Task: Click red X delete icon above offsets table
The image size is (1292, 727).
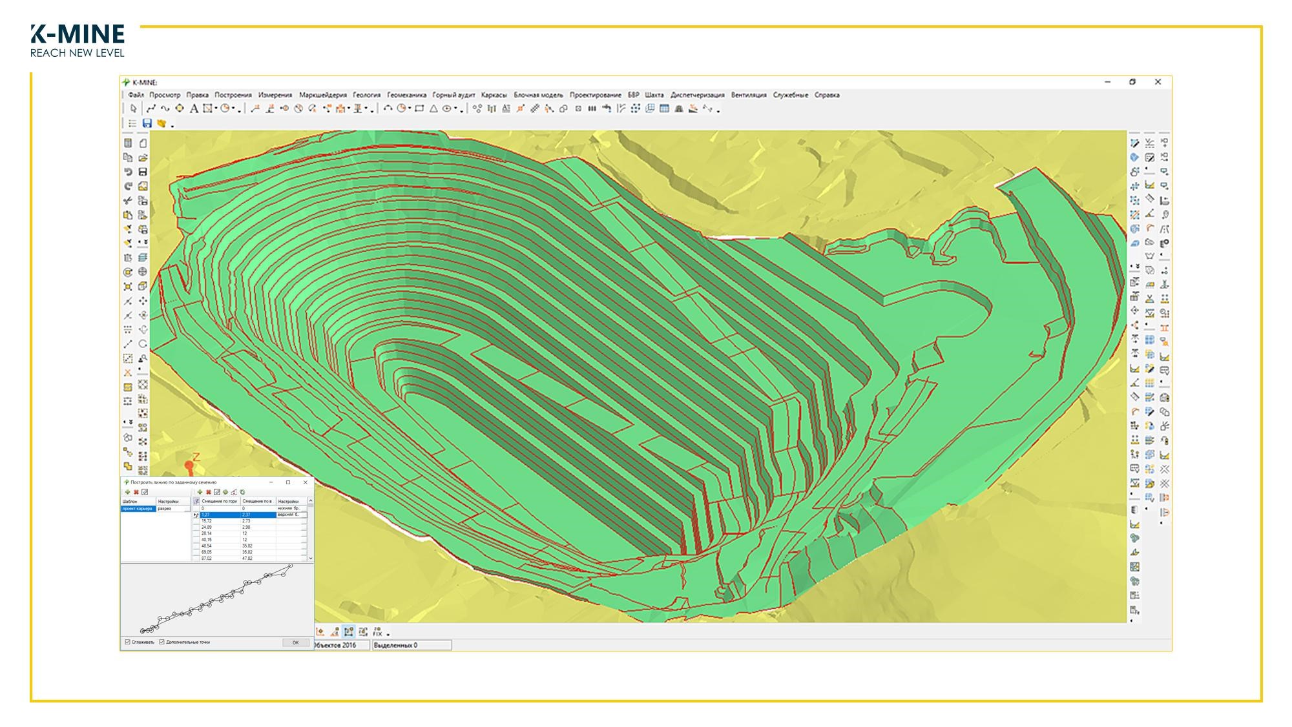Action: (x=208, y=492)
